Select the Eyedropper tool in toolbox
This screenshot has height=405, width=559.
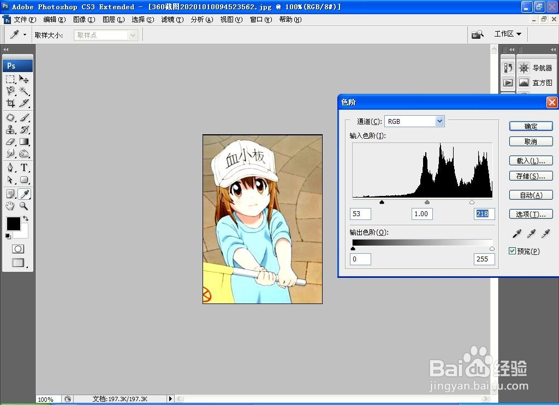click(x=24, y=194)
